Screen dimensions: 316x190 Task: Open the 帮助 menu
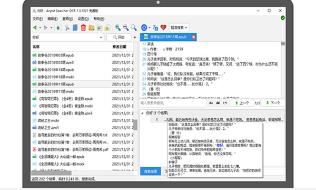coord(99,19)
